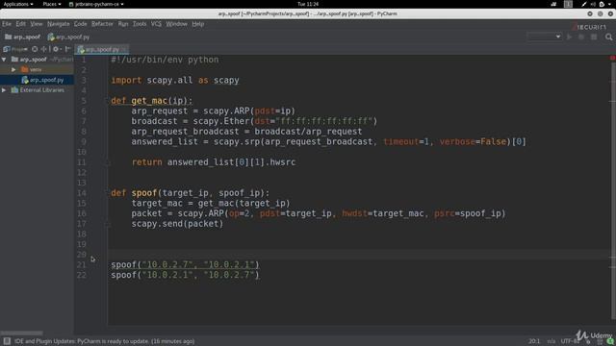616x346 pixels.
Task: Open the Tools menu
Action: (140, 24)
